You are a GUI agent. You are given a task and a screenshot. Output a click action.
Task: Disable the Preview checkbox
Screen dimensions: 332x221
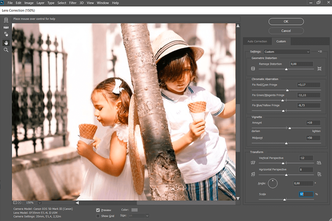pyautogui.click(x=98, y=210)
